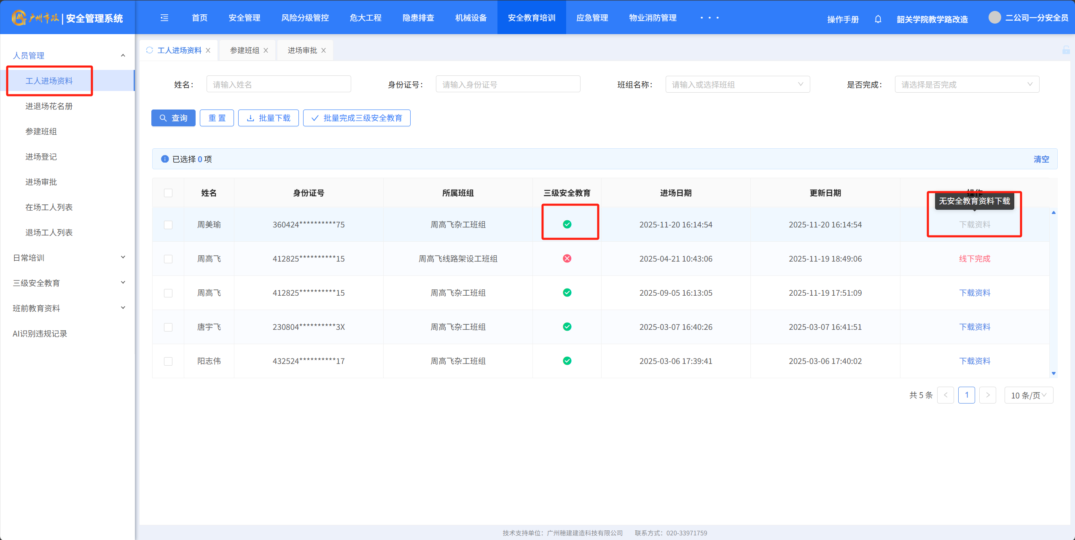This screenshot has height=540, width=1075.
Task: Click the sidebar collapse menu icon
Action: point(164,18)
